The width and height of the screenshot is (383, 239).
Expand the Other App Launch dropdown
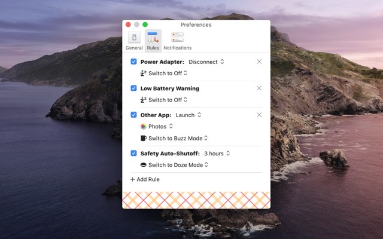pos(189,115)
